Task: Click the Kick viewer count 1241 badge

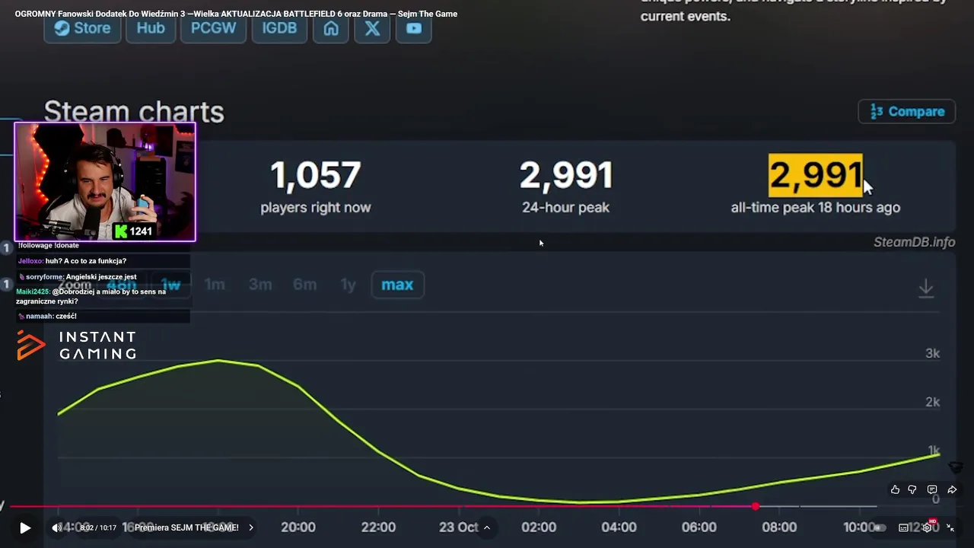Action: (134, 231)
